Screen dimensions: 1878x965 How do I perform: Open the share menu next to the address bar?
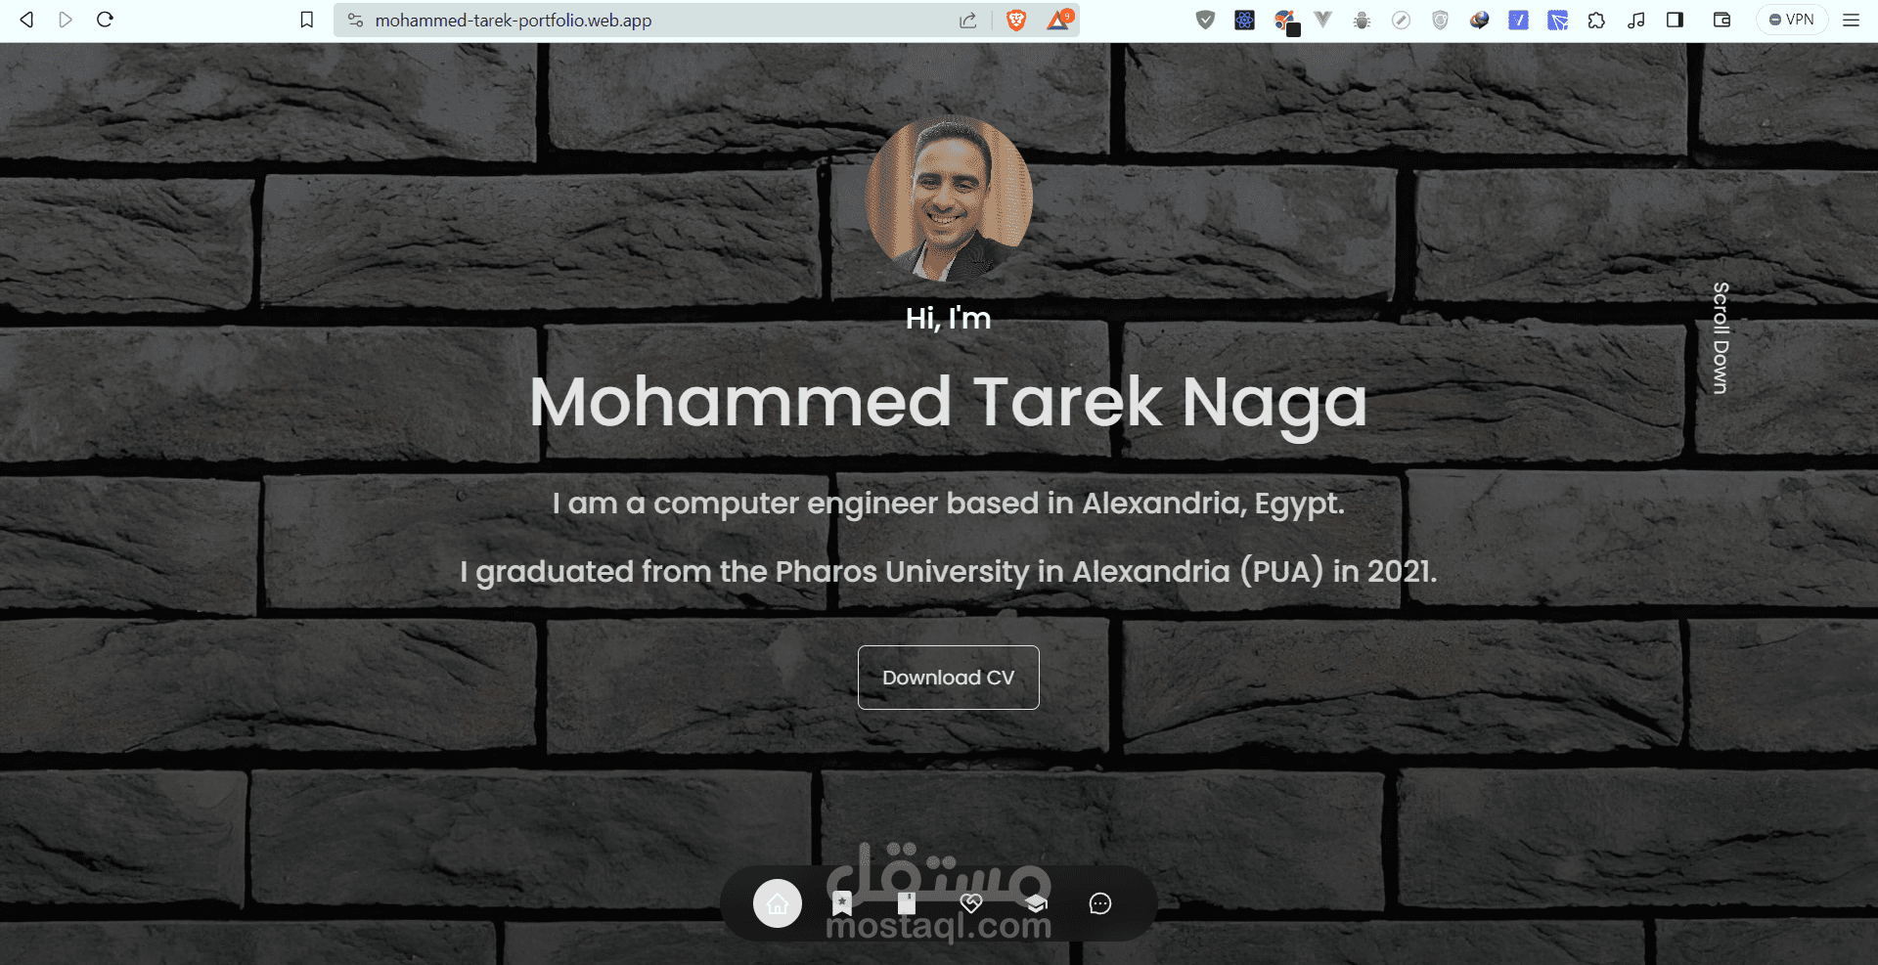coord(968,20)
